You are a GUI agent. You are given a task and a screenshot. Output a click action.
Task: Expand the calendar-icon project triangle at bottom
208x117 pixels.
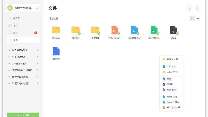[9, 83]
